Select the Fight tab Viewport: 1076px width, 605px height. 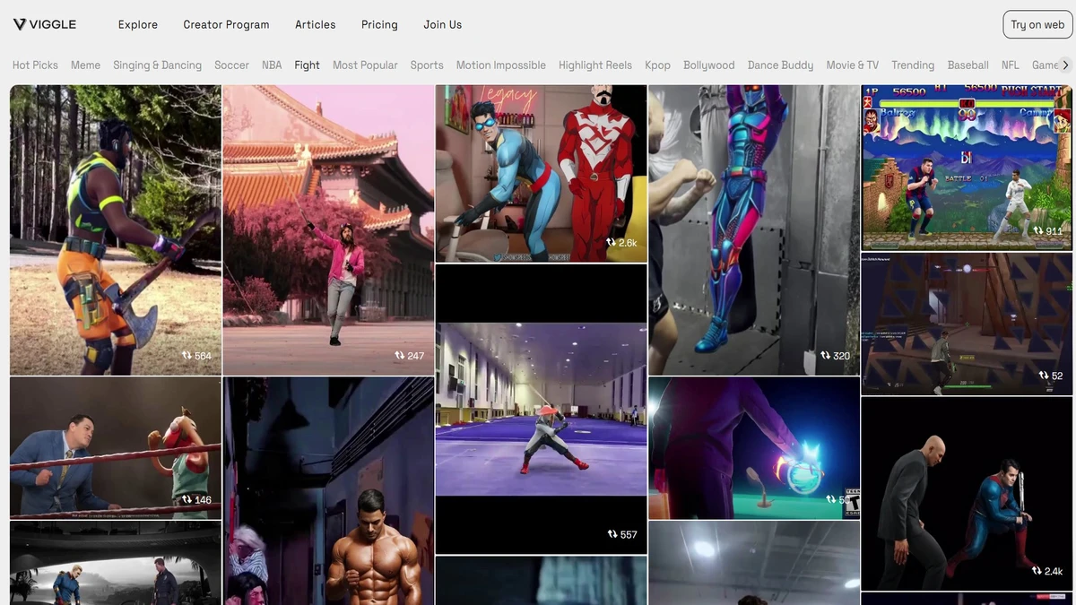[307, 65]
